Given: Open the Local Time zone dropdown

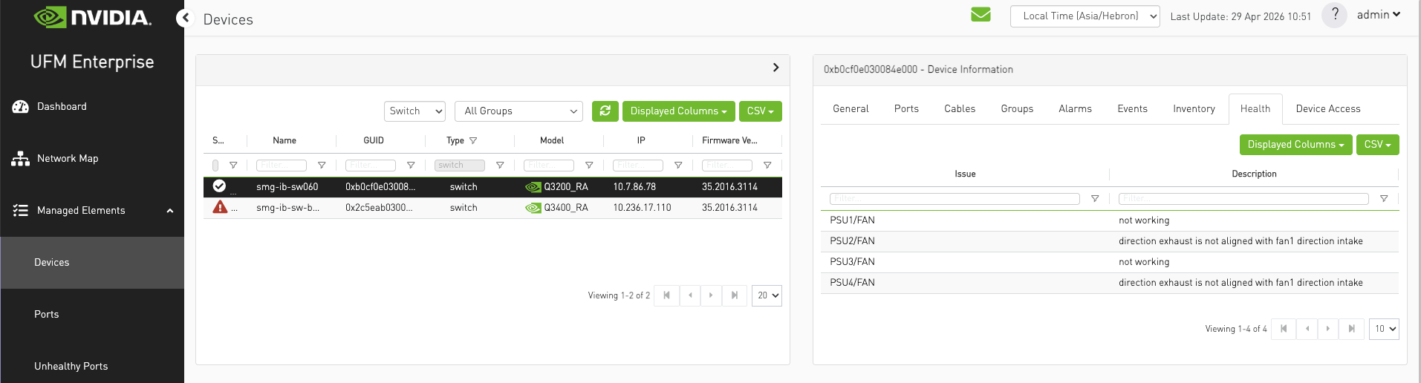Looking at the screenshot, I should click(1085, 16).
